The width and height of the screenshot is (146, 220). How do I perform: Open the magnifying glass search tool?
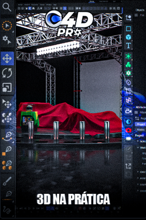tap(7, 7)
